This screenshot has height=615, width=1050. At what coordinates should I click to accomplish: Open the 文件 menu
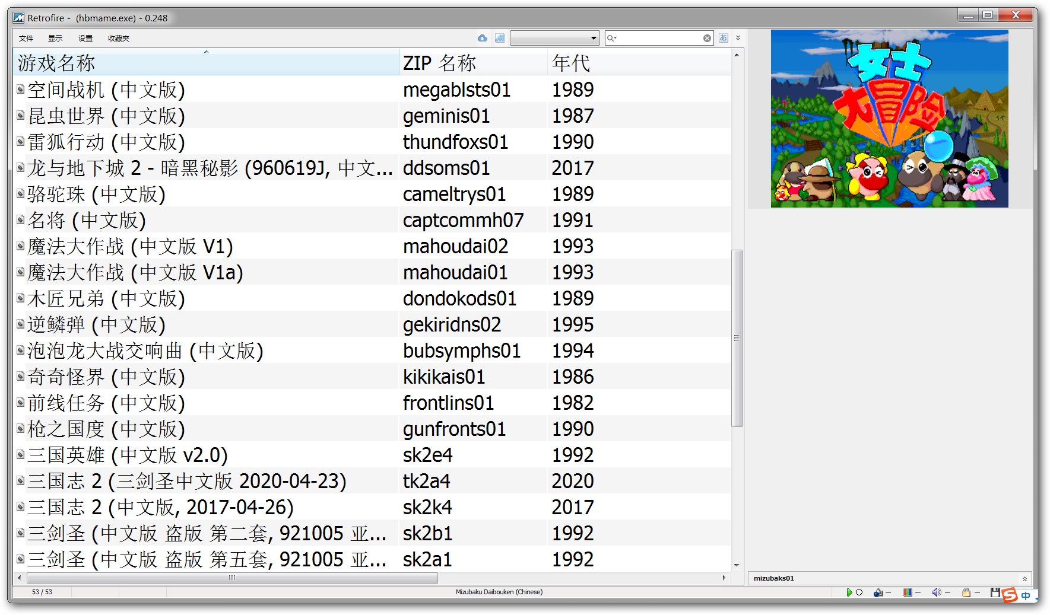pyautogui.click(x=26, y=38)
